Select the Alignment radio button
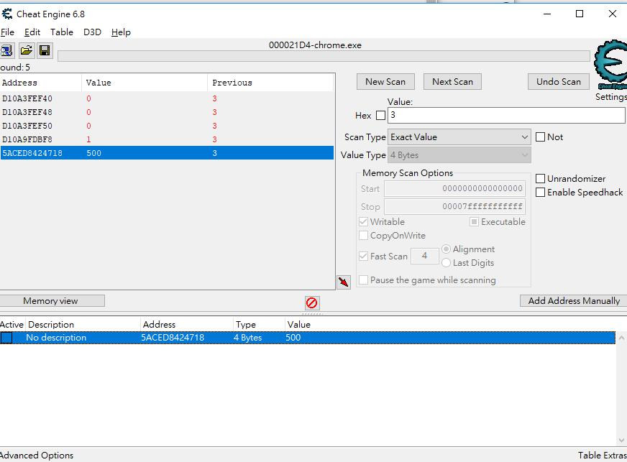627x462 pixels. (447, 249)
